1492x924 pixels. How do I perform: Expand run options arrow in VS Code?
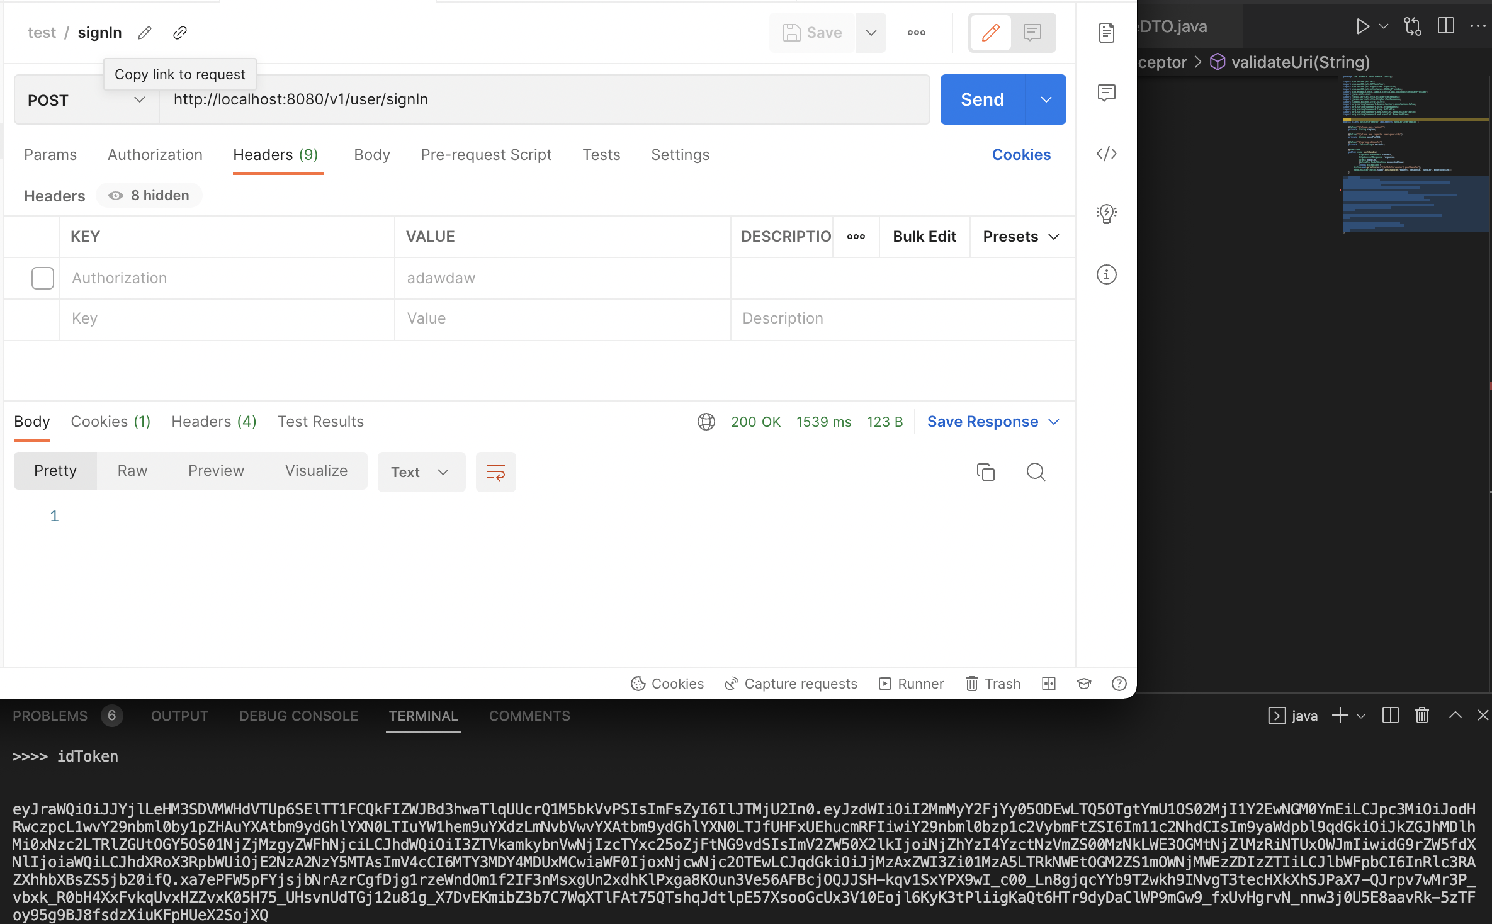pos(1384,26)
